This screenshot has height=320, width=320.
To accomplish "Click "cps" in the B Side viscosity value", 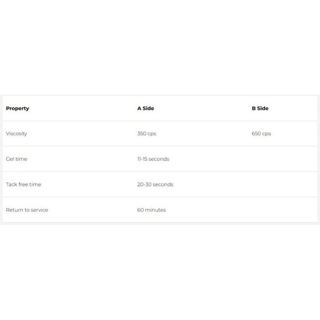I will tap(267, 133).
